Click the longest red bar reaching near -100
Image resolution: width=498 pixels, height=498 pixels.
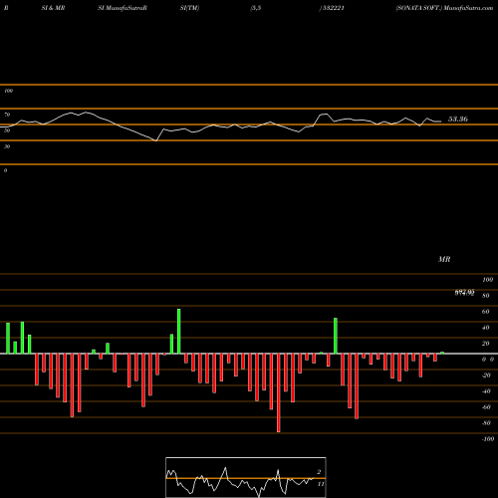pos(279,392)
